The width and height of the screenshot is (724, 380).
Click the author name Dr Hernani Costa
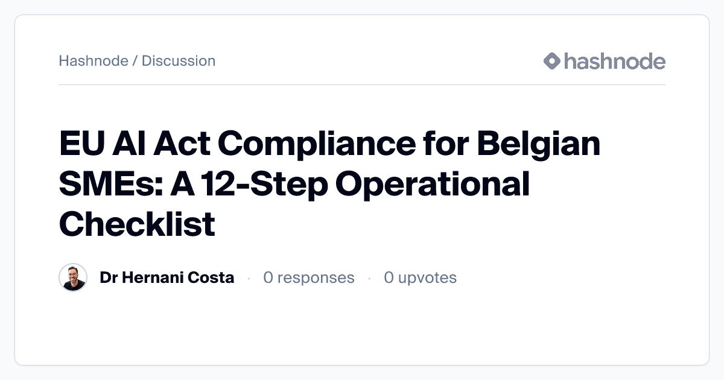[x=167, y=277]
